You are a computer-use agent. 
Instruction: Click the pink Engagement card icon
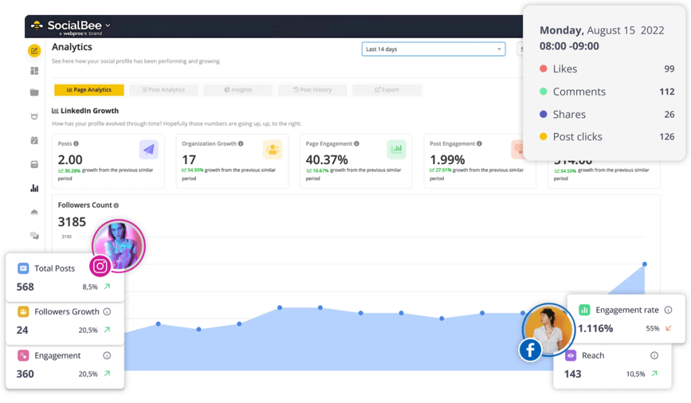pos(24,355)
